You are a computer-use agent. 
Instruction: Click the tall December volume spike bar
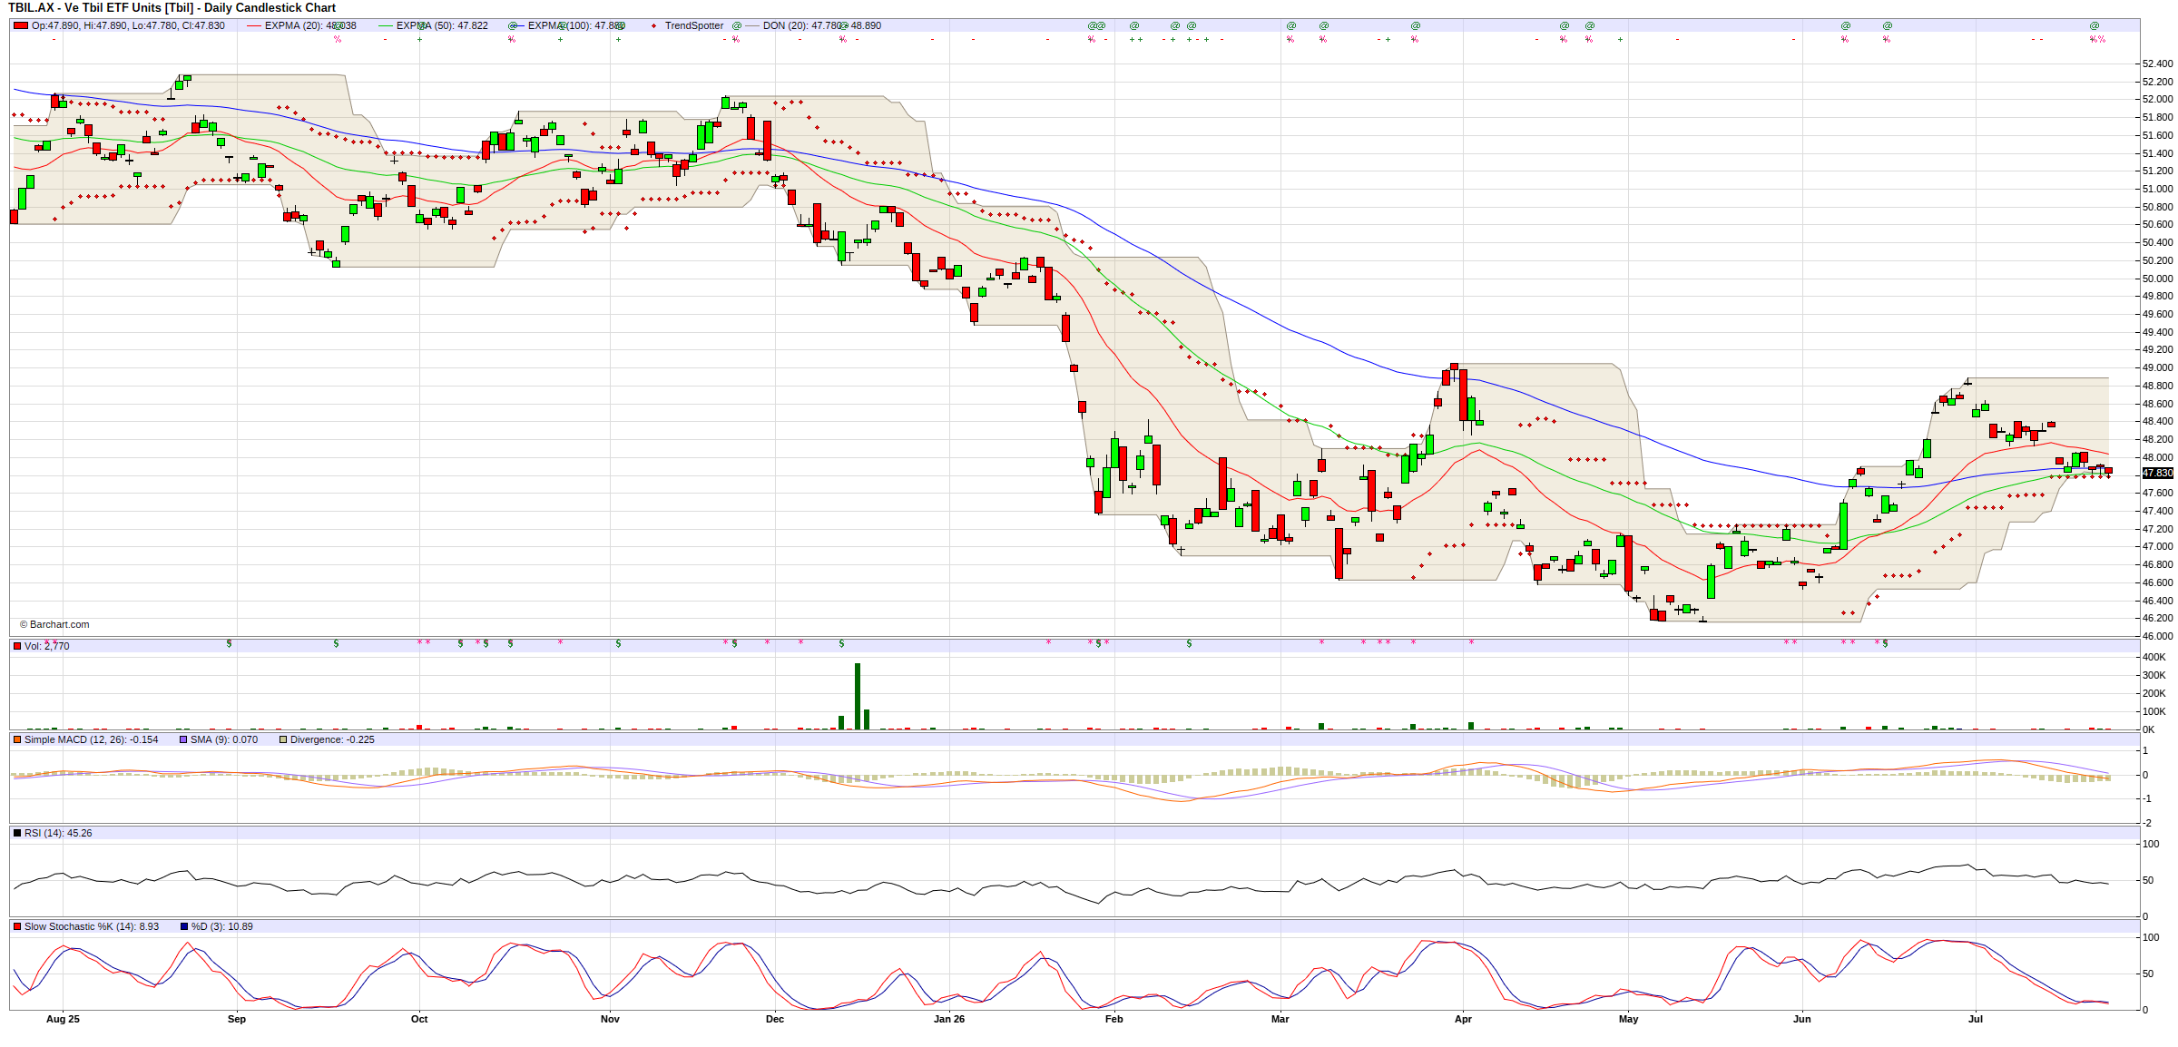point(858,696)
